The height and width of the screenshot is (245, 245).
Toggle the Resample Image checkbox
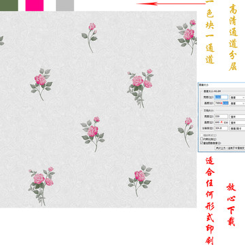[x=201, y=143]
